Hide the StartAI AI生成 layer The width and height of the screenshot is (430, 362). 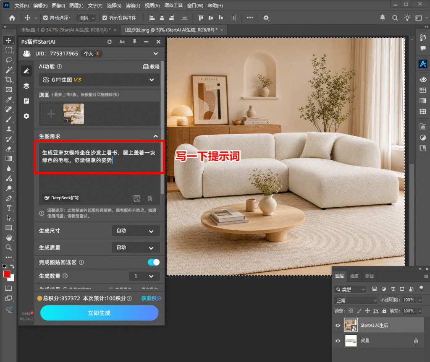[x=338, y=325]
